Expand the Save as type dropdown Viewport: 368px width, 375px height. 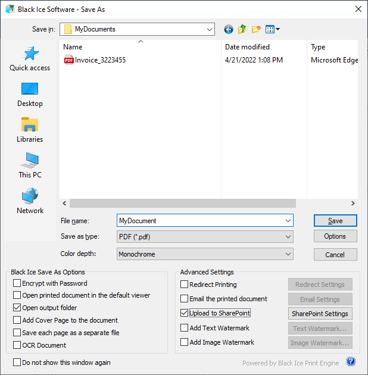(x=205, y=237)
